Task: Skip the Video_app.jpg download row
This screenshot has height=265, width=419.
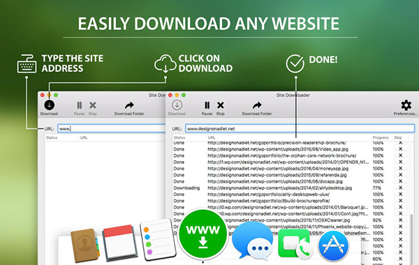Action: click(400, 149)
